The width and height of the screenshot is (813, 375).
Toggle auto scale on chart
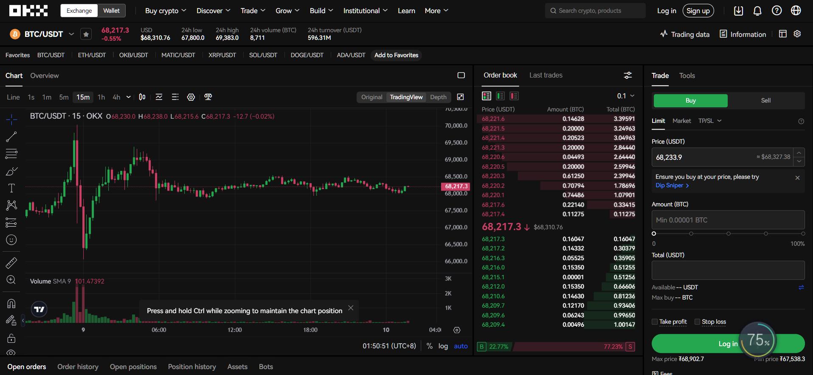pyautogui.click(x=461, y=346)
